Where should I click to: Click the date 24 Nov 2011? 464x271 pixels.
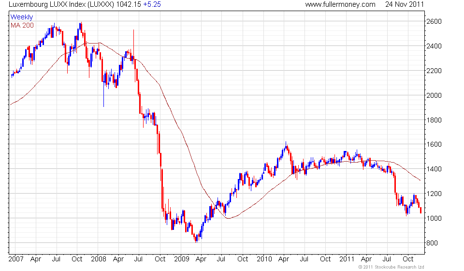coord(405,4)
